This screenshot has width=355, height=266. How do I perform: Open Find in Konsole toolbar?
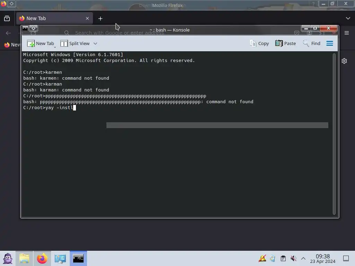click(312, 43)
